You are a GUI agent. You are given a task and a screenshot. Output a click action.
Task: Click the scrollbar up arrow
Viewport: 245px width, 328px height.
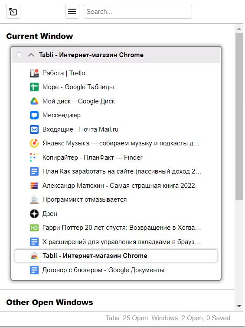click(x=239, y=29)
